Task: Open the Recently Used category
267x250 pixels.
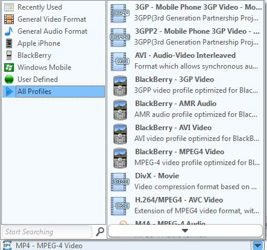Action: click(54, 7)
